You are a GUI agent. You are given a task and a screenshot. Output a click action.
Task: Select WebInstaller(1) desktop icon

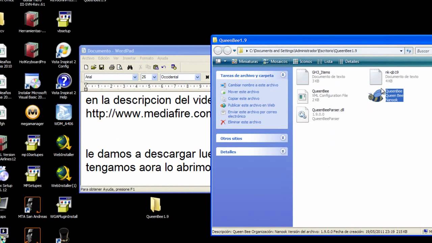point(64,177)
